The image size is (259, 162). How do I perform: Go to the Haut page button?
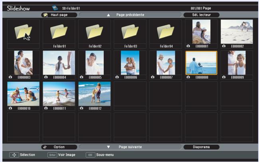(x=59, y=15)
